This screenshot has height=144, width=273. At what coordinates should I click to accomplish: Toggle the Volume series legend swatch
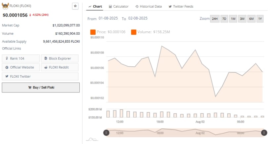(134, 32)
